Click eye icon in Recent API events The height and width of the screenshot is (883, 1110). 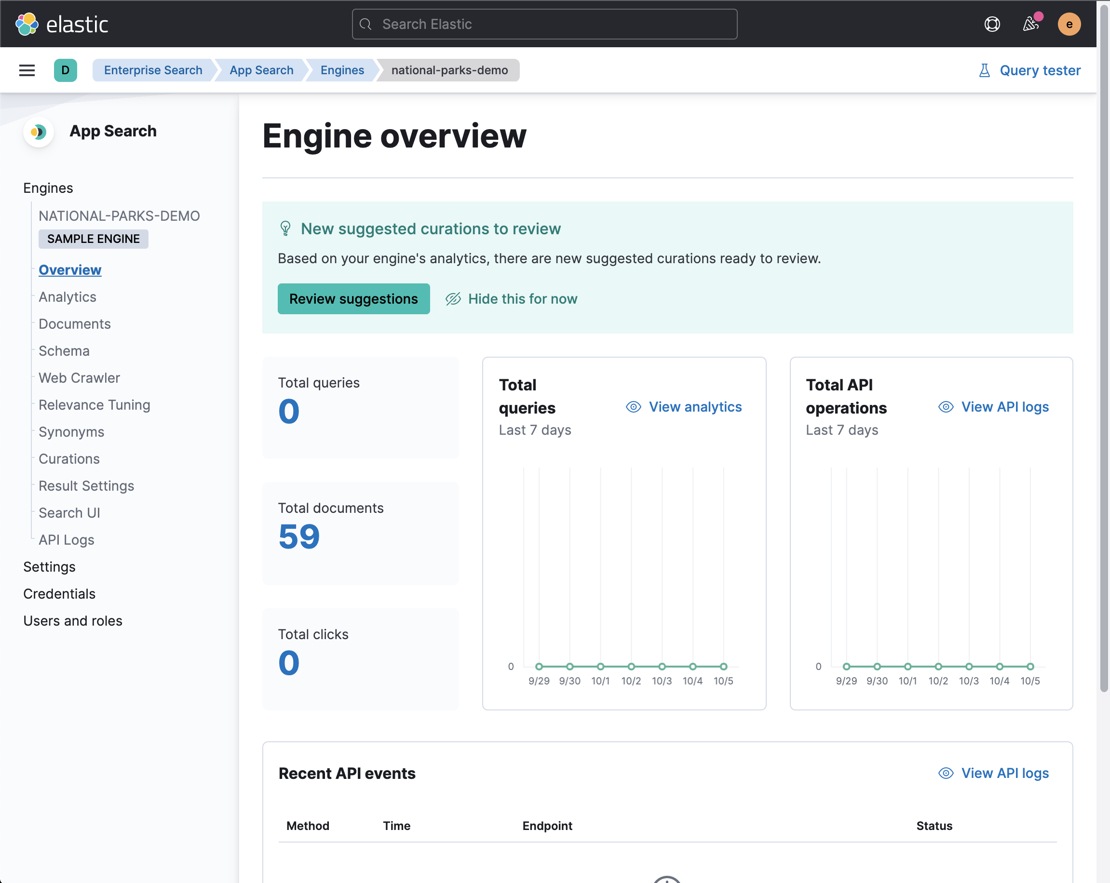[x=946, y=774]
